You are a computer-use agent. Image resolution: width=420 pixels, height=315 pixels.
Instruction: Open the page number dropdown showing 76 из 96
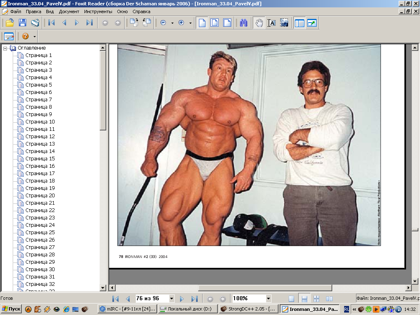pos(171,299)
